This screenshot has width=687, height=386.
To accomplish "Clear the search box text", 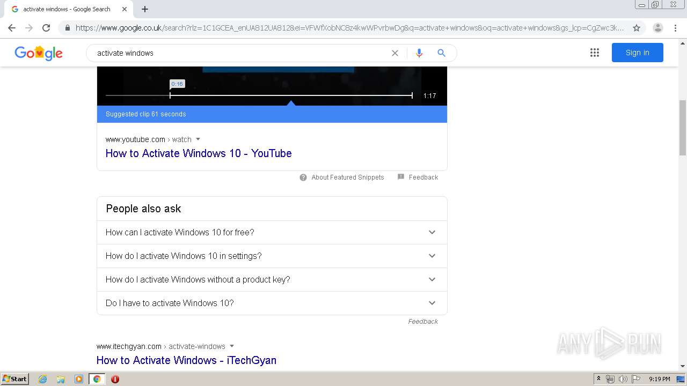I will click(x=395, y=53).
